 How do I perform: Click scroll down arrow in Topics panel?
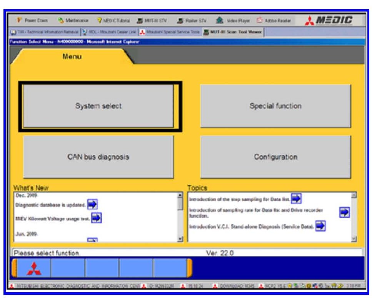(354, 239)
